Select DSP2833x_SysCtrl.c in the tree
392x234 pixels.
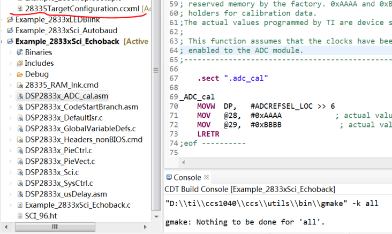click(59, 183)
